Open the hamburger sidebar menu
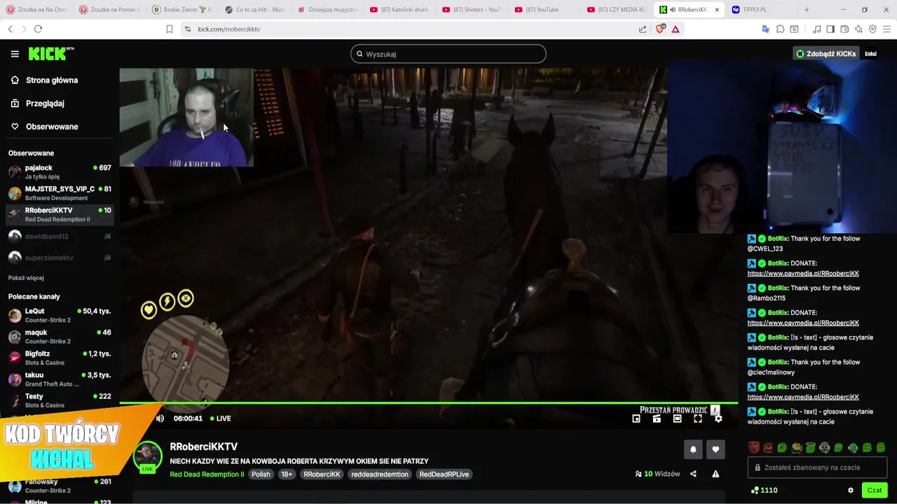Screen dimensions: 897x504 (15, 54)
